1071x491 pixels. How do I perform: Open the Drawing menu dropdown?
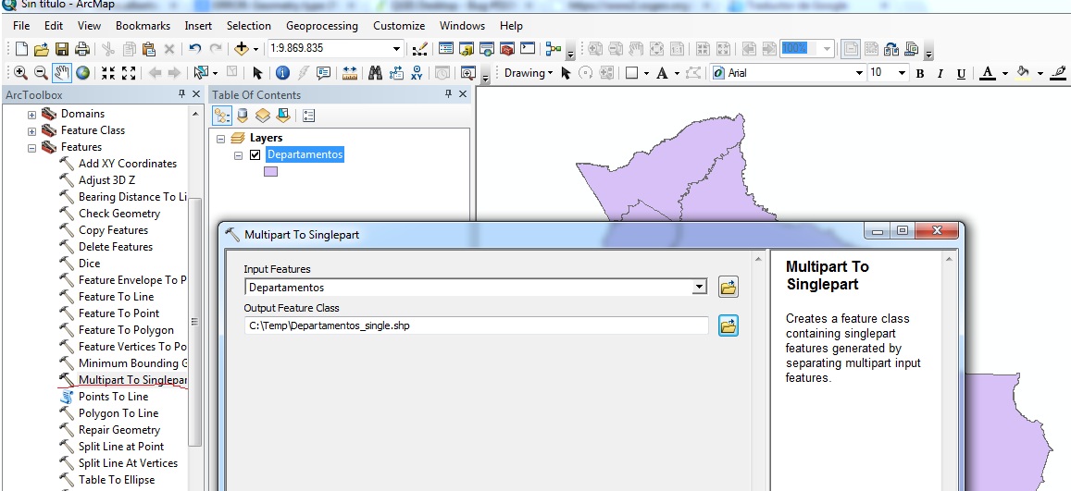pyautogui.click(x=529, y=73)
